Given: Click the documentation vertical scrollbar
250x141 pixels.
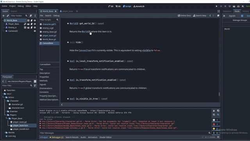Looking at the screenshot, I should pyautogui.click(x=219, y=94).
